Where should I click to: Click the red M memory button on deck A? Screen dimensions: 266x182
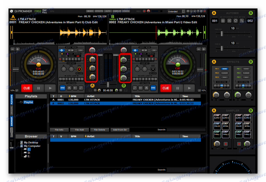click(x=60, y=59)
